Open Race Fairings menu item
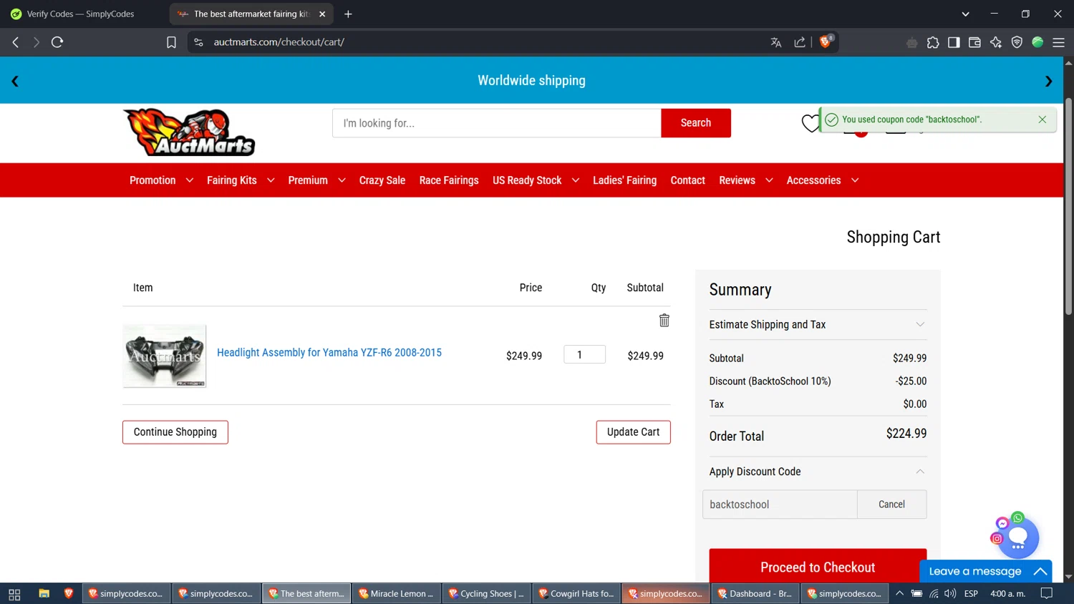The height and width of the screenshot is (604, 1074). tap(449, 180)
